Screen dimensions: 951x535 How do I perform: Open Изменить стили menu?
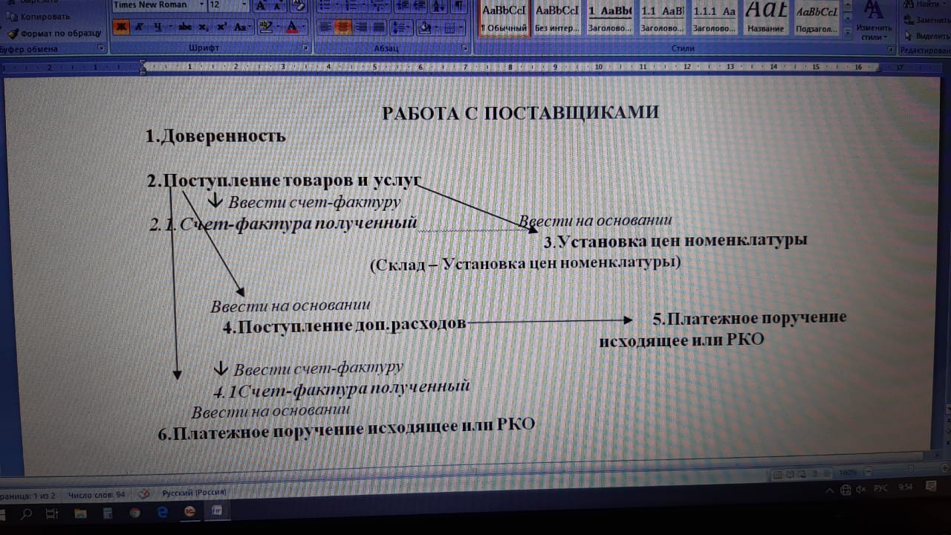click(874, 21)
